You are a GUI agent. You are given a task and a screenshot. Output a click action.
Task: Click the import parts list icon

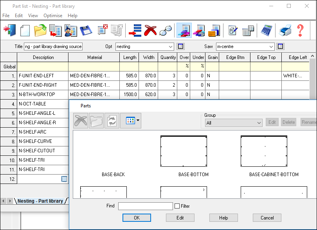coord(56,30)
